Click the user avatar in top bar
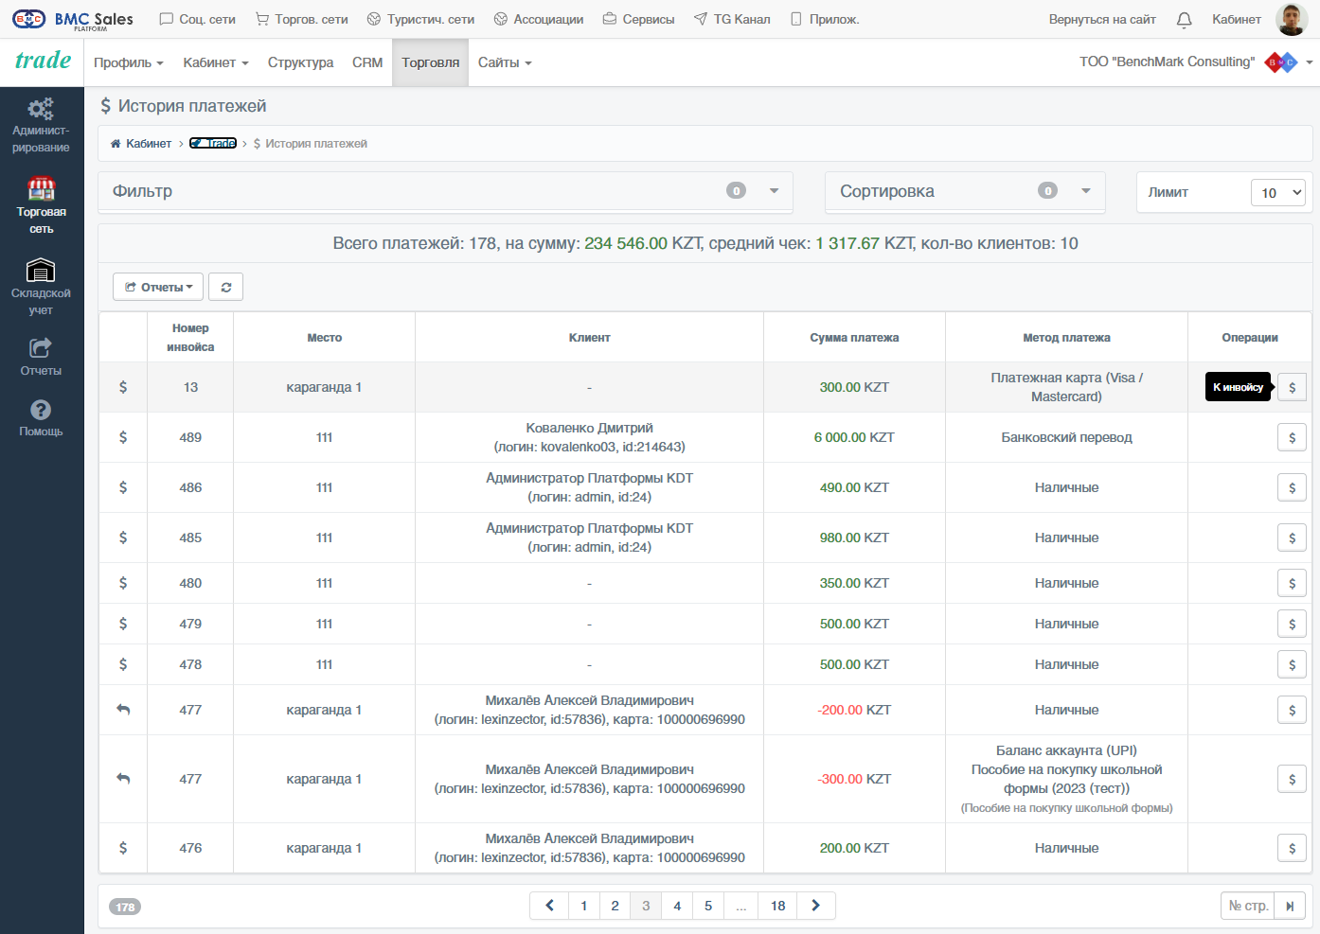This screenshot has width=1320, height=934. pos(1292,19)
